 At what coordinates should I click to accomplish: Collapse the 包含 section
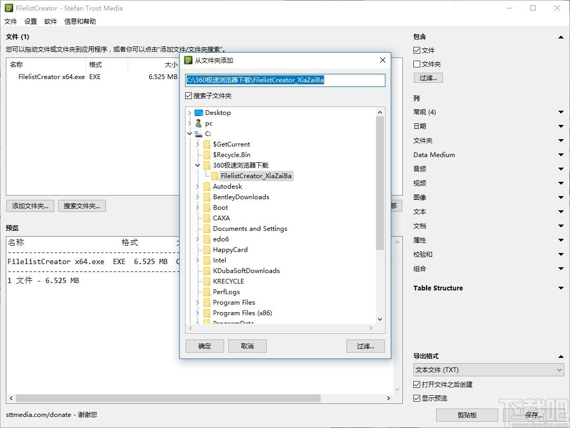[561, 37]
